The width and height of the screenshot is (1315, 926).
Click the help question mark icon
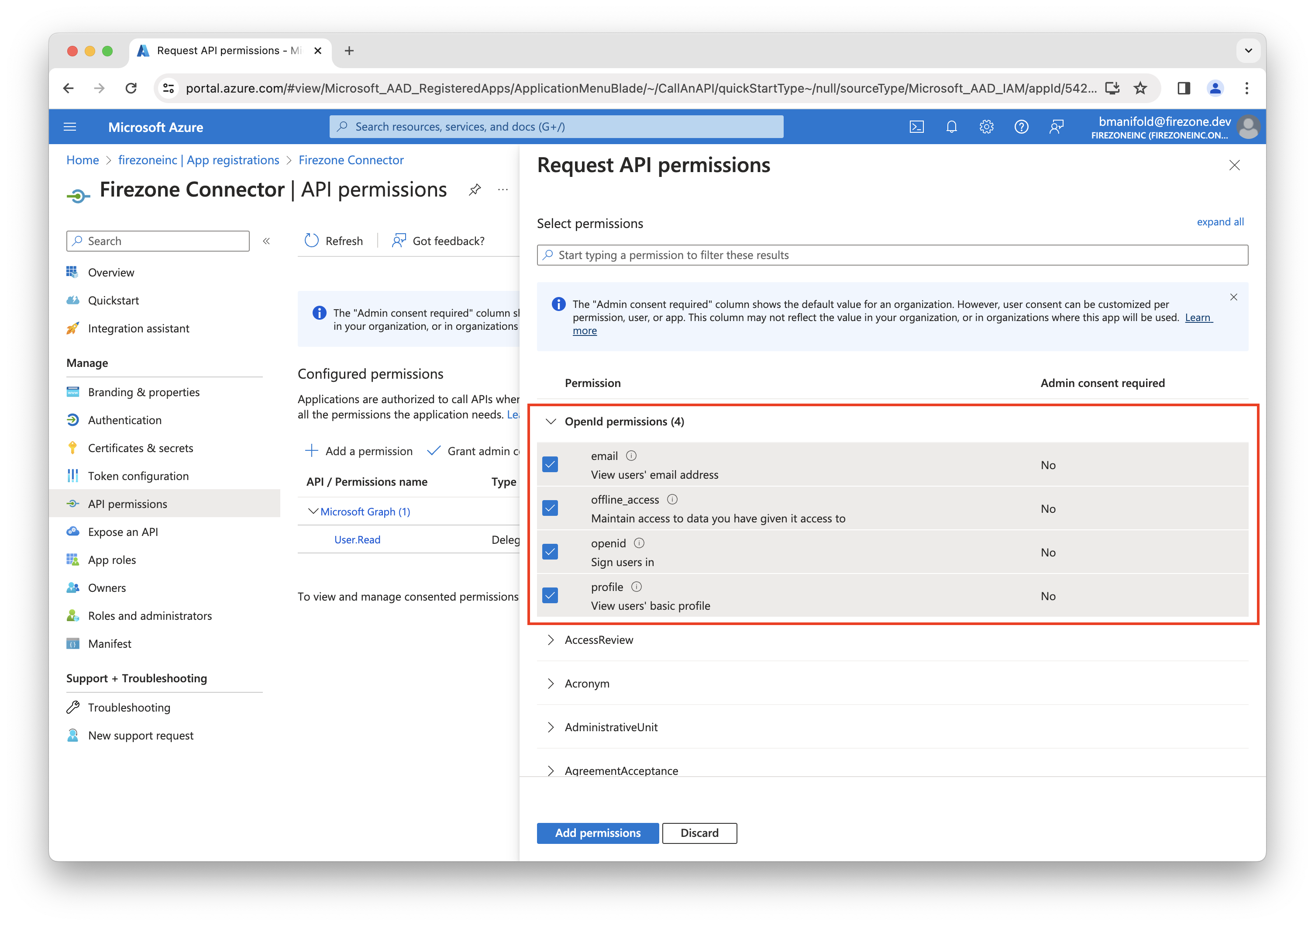coord(1021,127)
